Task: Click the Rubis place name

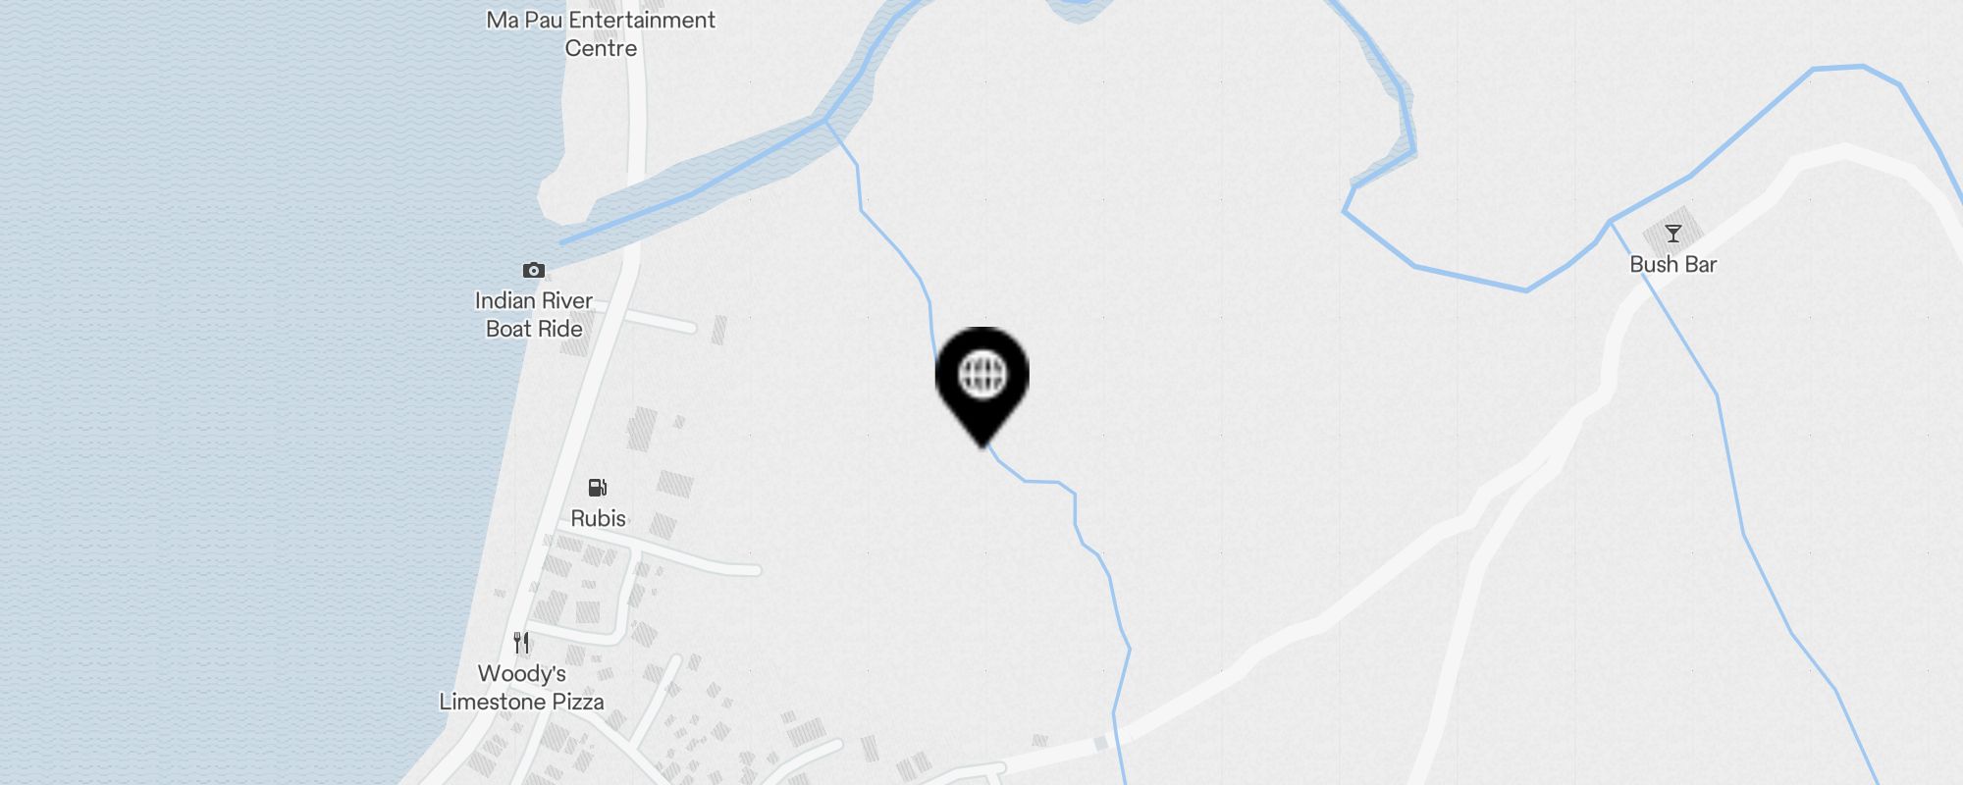Action: coord(598,518)
